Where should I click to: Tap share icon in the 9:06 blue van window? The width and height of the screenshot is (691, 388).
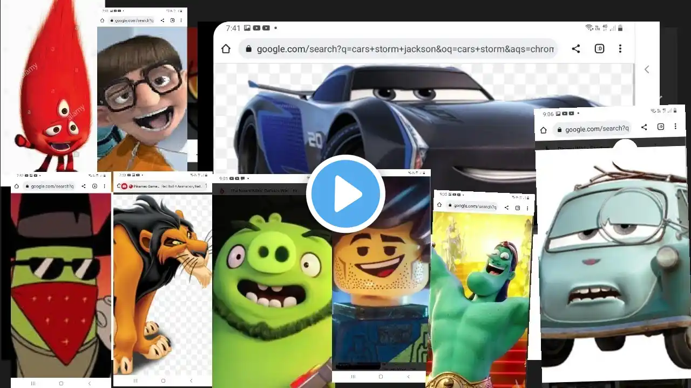pyautogui.click(x=644, y=127)
